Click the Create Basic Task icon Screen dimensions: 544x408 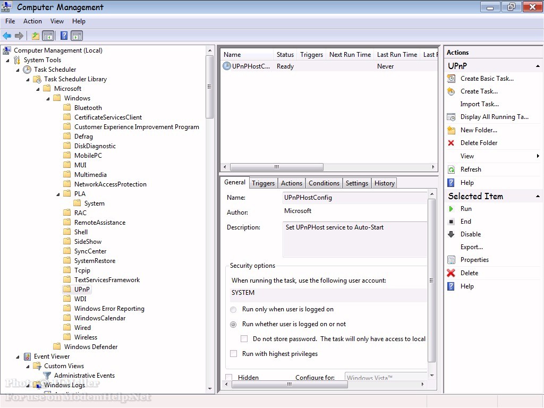(451, 79)
